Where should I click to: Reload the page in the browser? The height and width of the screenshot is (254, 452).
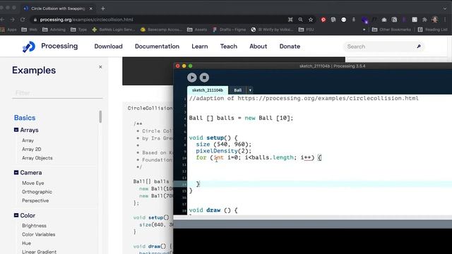(23, 20)
